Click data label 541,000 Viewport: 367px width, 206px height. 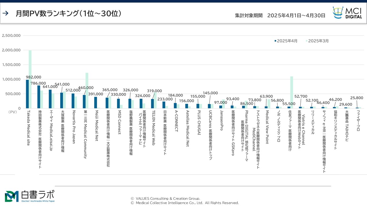[62, 84]
